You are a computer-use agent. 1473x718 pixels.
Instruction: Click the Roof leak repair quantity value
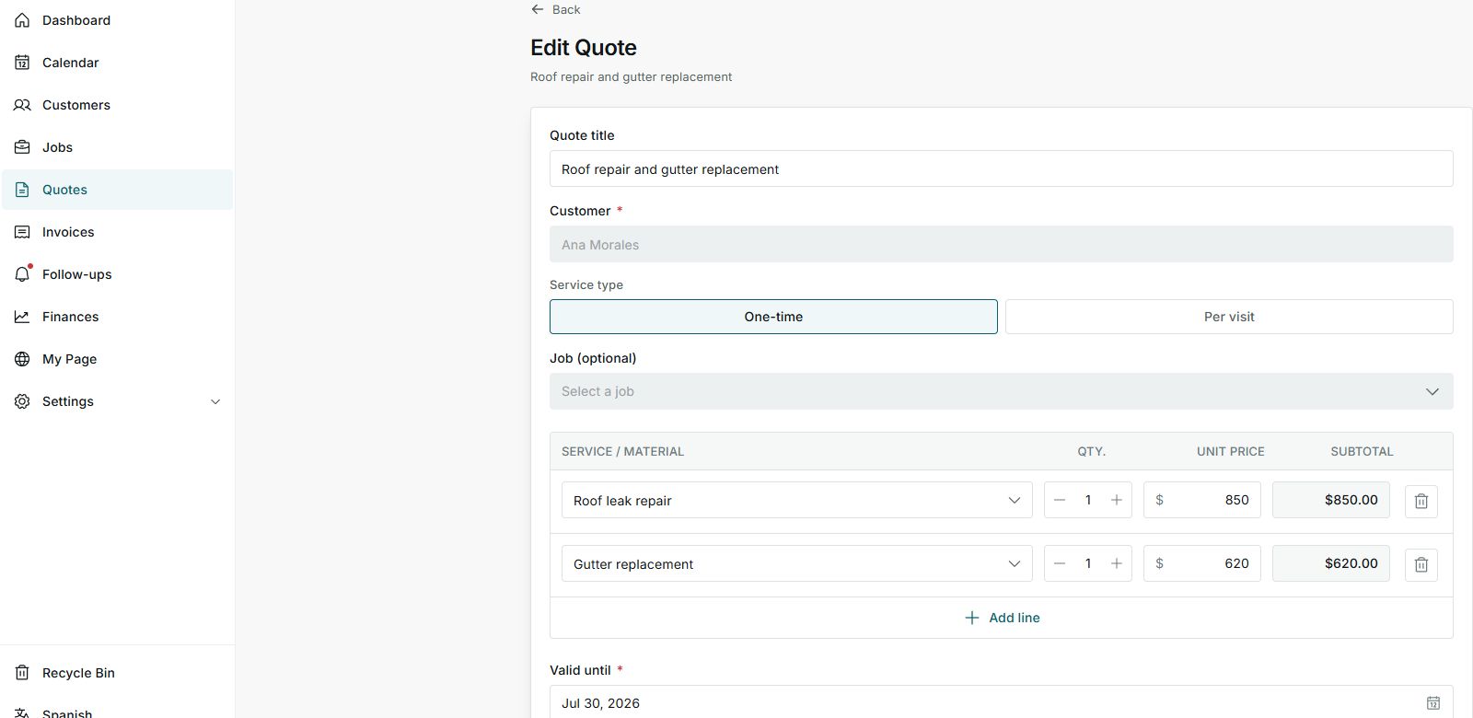tap(1088, 500)
